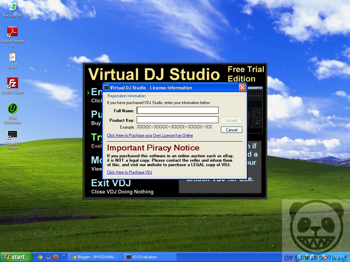
Task: Select the Data text file icon
Action: pos(13,60)
